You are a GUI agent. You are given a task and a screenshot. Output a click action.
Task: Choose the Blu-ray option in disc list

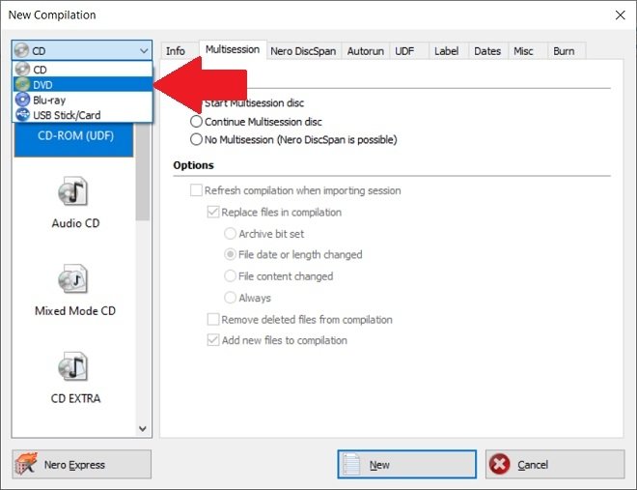tap(83, 101)
